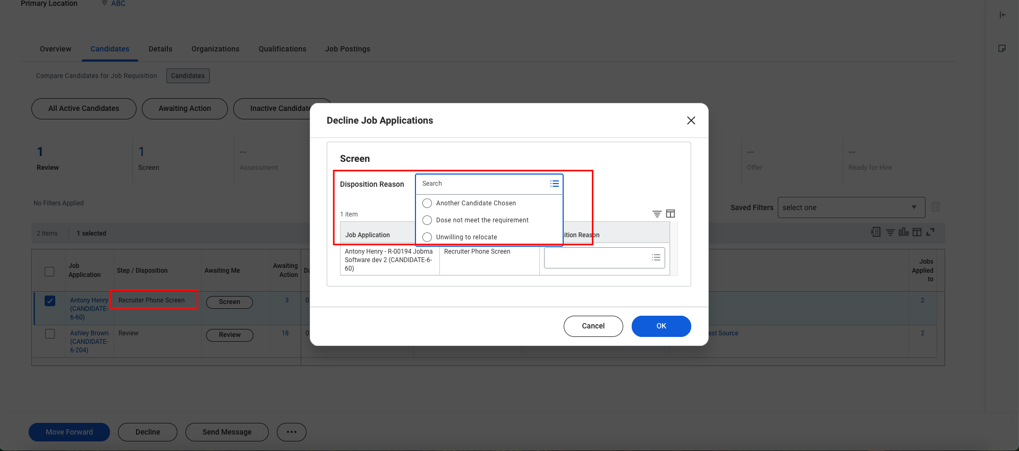Open column settings icon in dialog grid
This screenshot has width=1019, height=451.
tap(670, 214)
